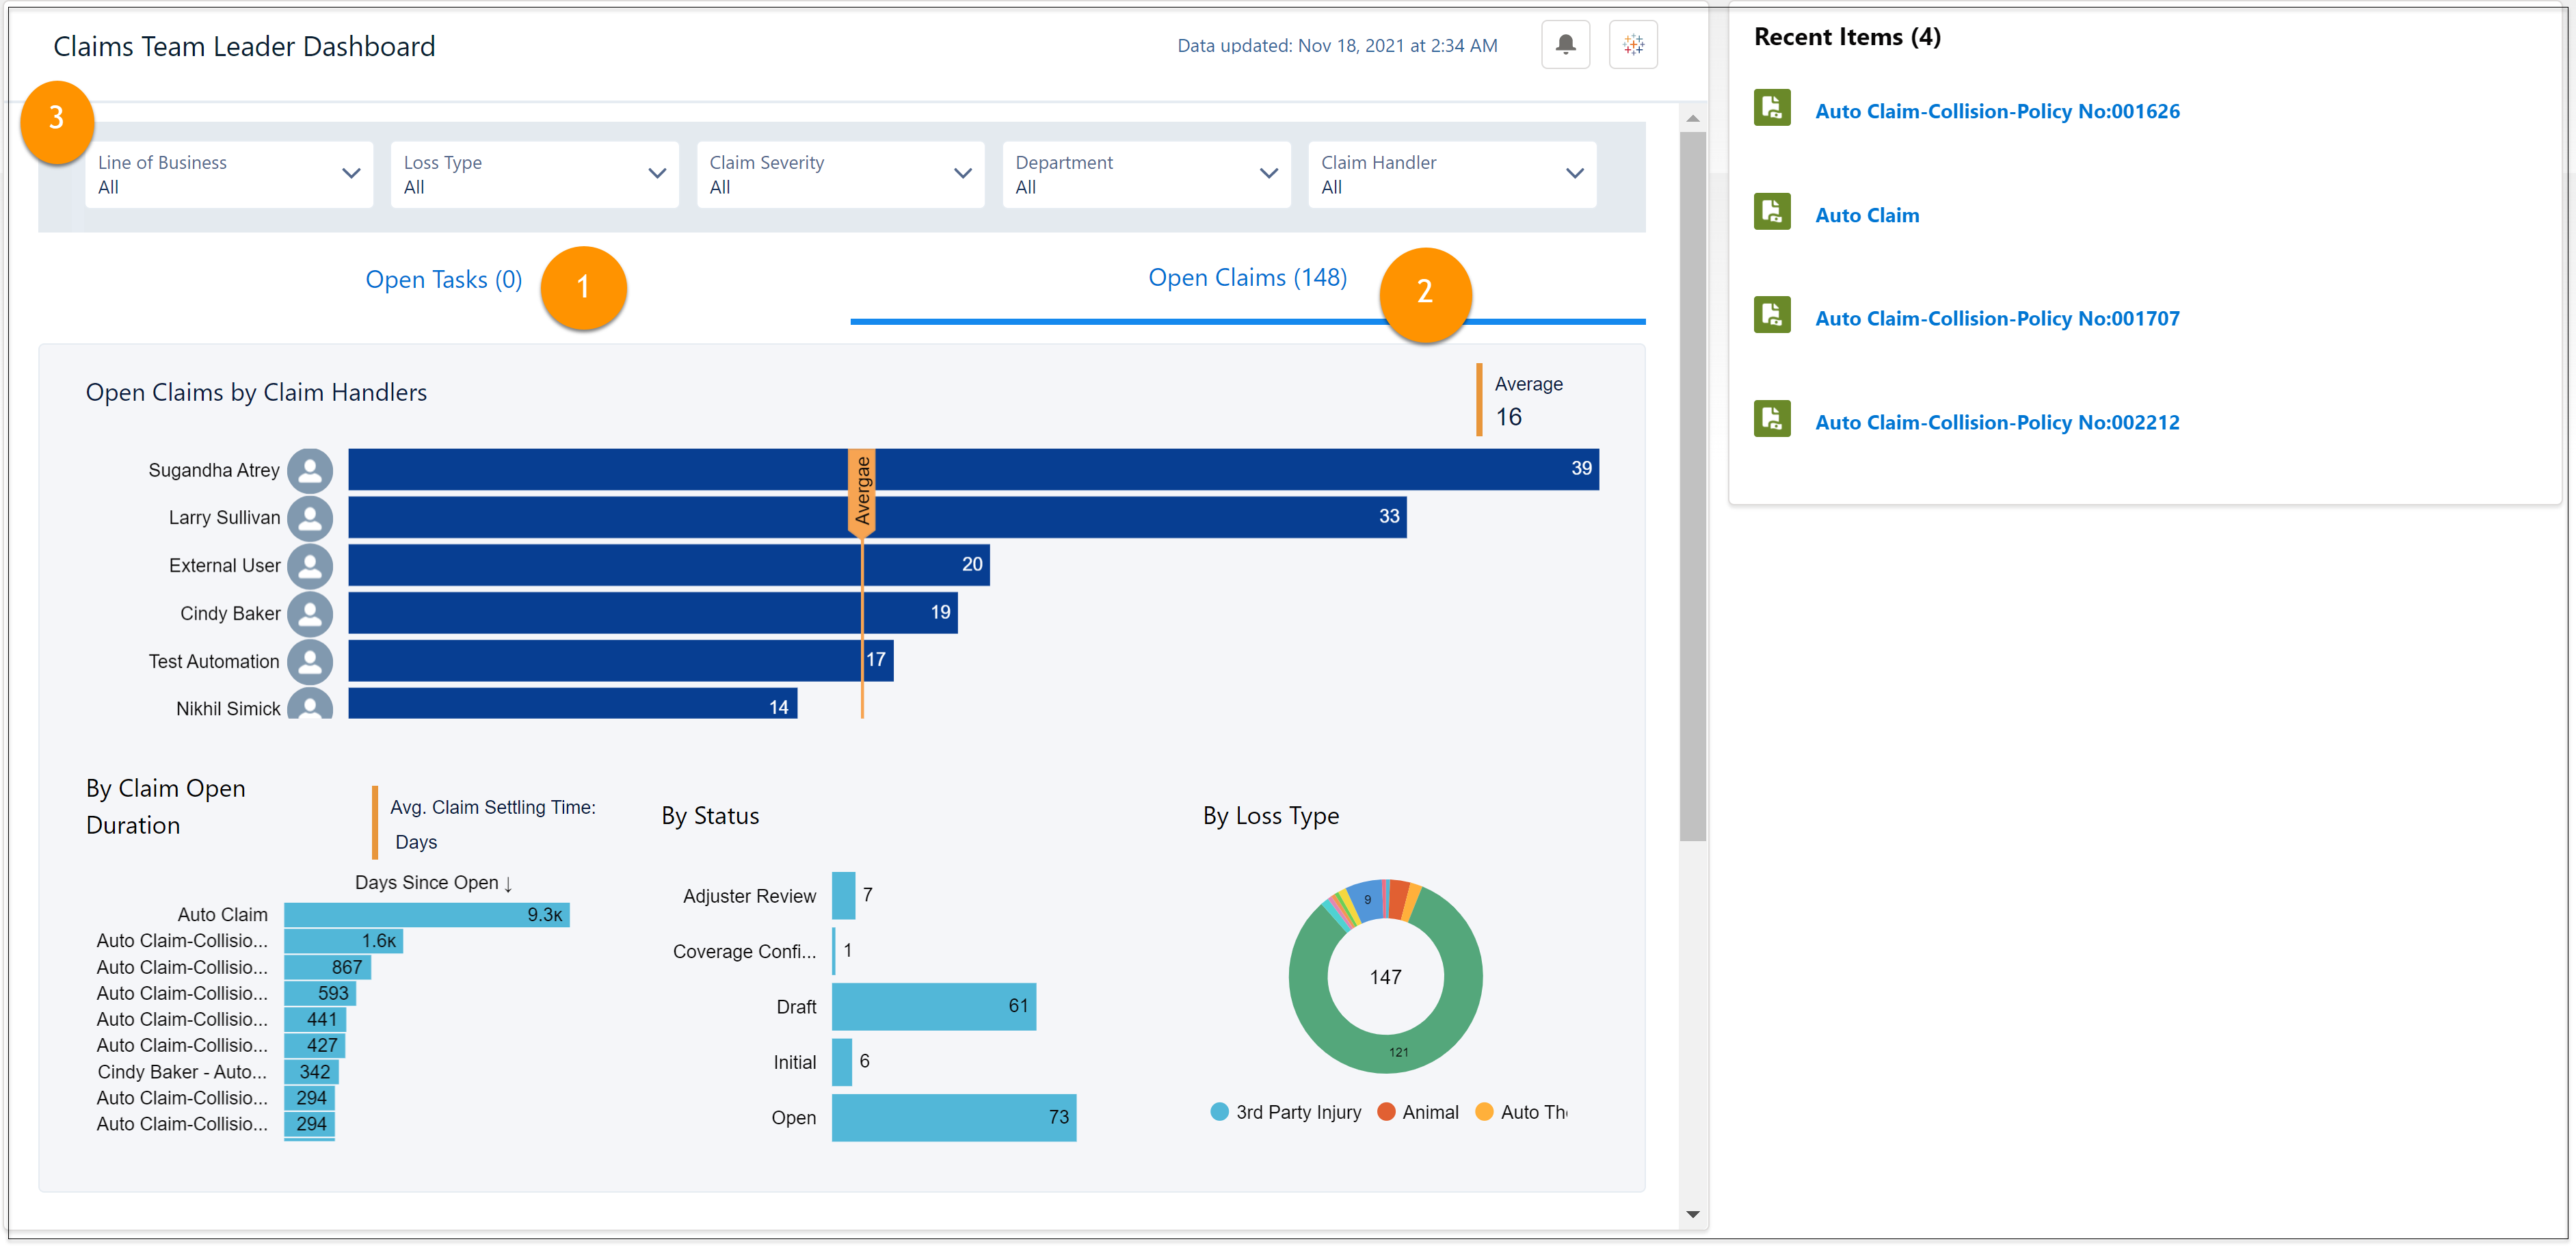The width and height of the screenshot is (2576, 1246).
Task: Click Cindy Baker's bar showing 19
Action: point(653,613)
